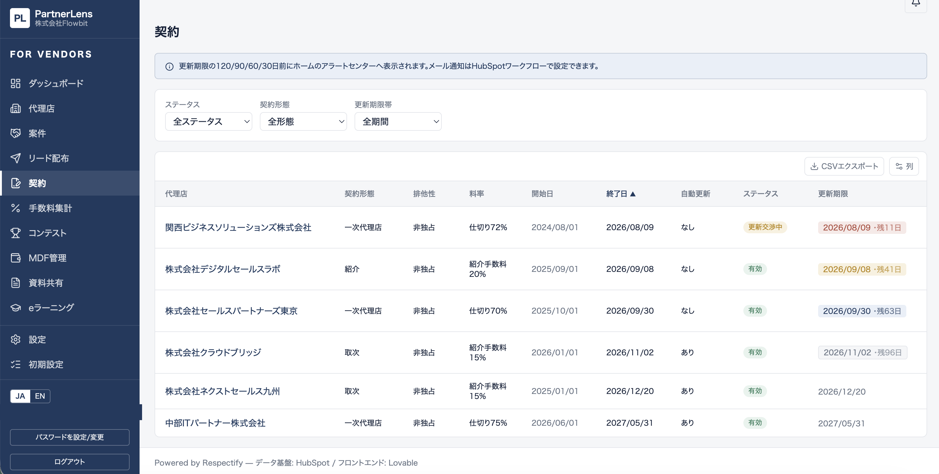Screen dimensions: 939x474
Task: Open 株式会社ネクストセールス九州 link
Action: pos(222,391)
